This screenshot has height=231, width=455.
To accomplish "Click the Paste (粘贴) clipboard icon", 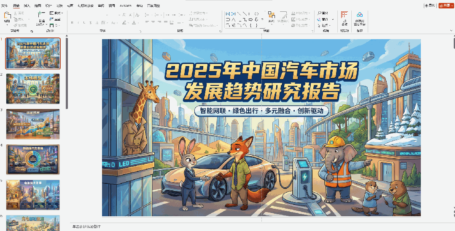I will coord(7,15).
